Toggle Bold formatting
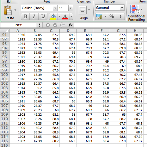Viewport: 147px width, 147px height. coord(26,16)
